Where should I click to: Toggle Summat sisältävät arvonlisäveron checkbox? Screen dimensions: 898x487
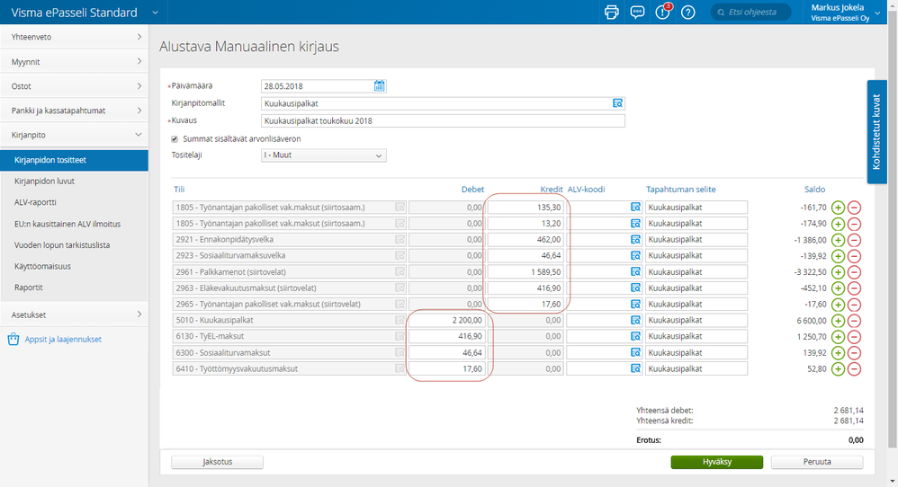coord(175,139)
